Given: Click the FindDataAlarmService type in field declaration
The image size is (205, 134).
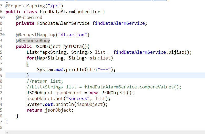Looking at the screenshot, I should pos(63,23).
